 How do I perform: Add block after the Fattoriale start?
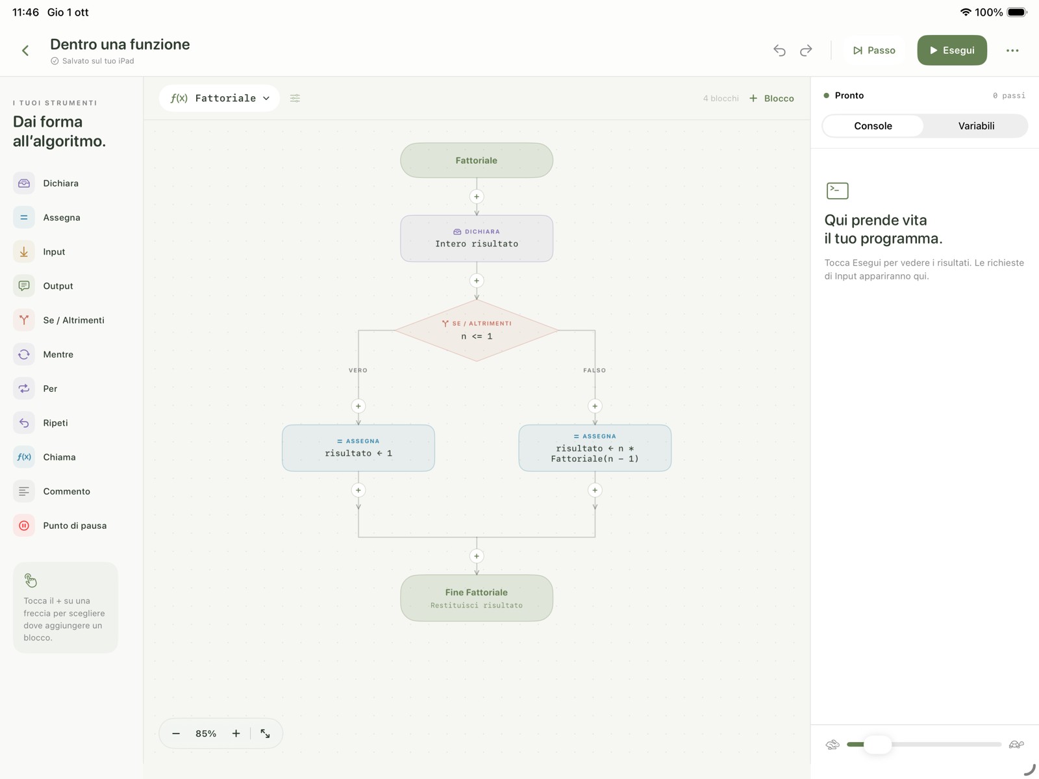[477, 197]
